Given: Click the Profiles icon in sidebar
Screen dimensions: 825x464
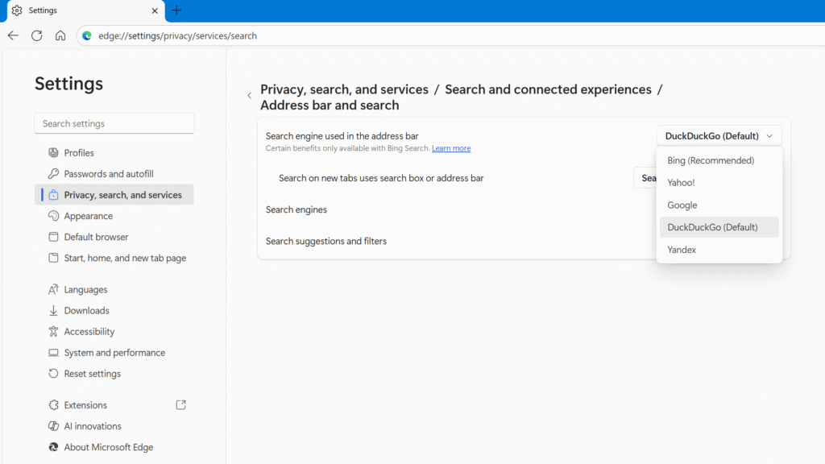Looking at the screenshot, I should pos(54,153).
